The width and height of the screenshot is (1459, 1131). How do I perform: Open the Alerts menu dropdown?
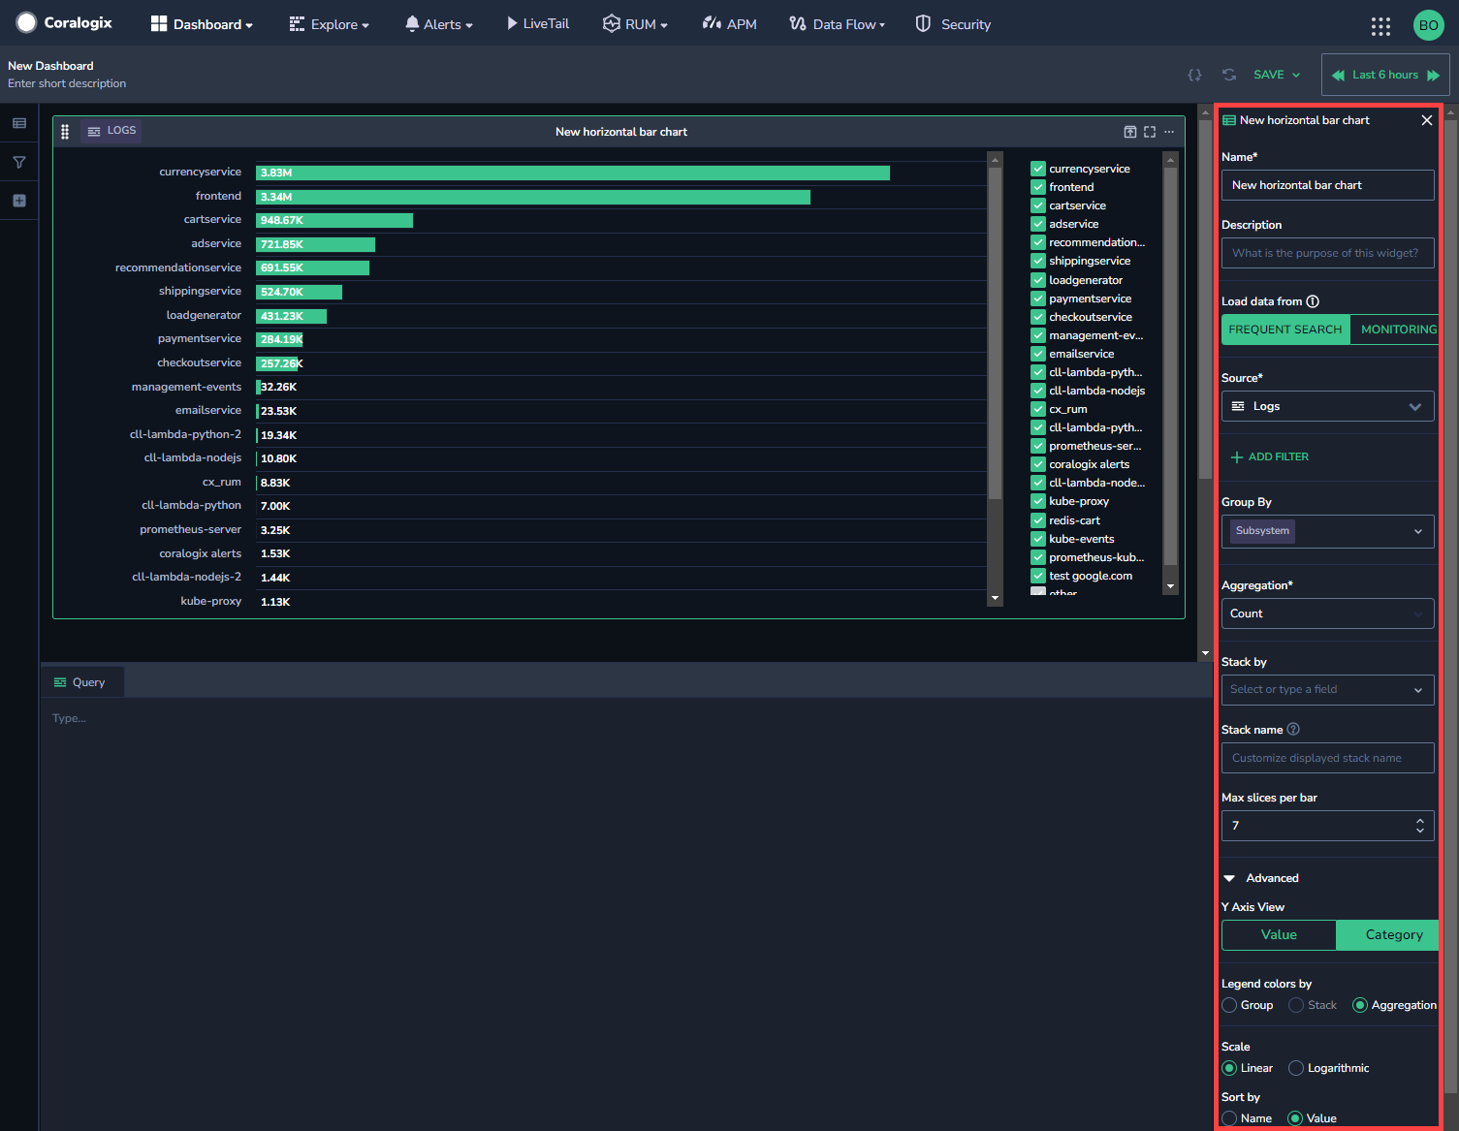coord(439,24)
